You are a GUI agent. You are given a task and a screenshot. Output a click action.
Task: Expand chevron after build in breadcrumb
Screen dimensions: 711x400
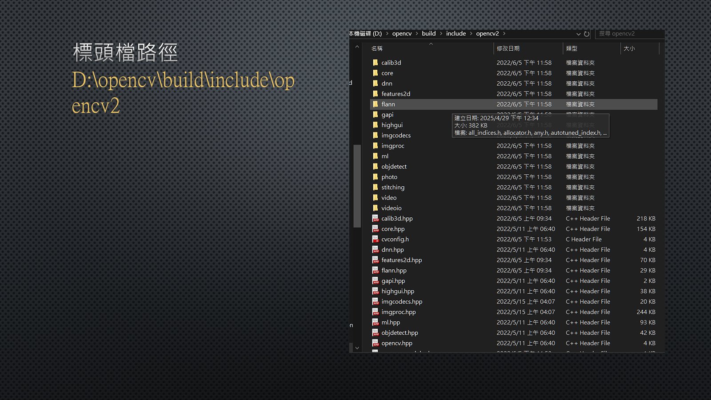click(x=441, y=34)
